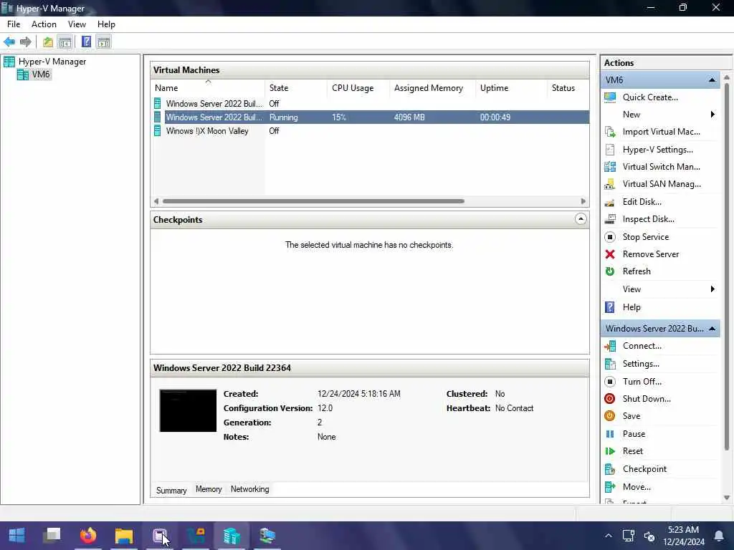Collapse the Checkpoints section chevron
This screenshot has width=734, height=550.
(x=581, y=219)
